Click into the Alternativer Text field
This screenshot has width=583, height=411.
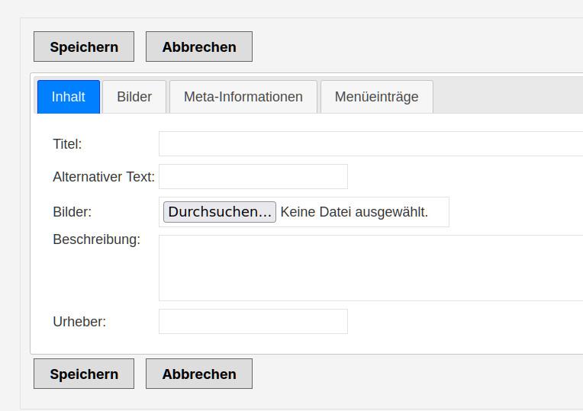253,176
